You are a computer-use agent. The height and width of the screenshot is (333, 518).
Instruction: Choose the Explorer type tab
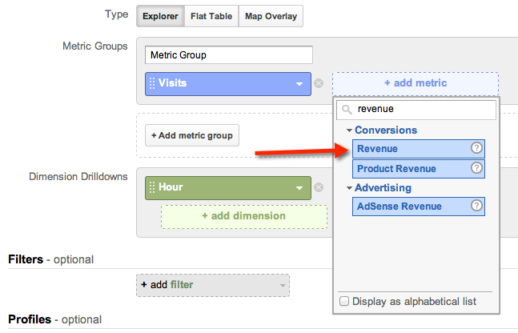159,15
